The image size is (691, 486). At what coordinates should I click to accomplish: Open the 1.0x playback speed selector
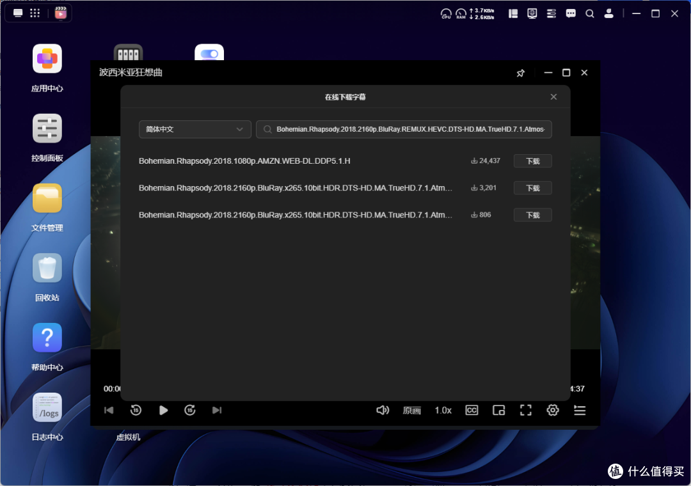click(x=443, y=411)
